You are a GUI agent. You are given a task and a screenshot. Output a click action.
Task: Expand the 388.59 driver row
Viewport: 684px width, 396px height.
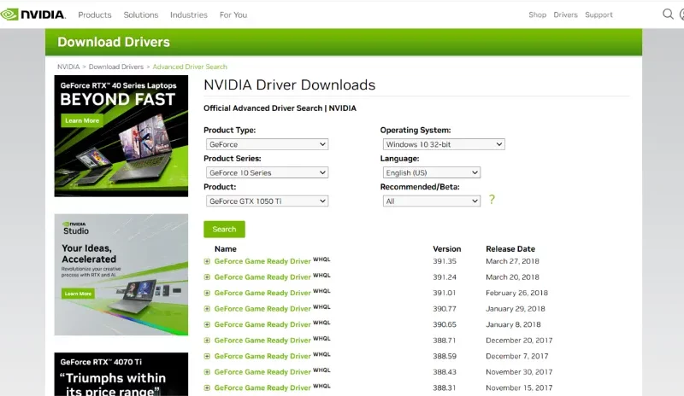click(207, 357)
